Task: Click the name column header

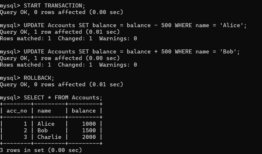Action: (x=44, y=111)
